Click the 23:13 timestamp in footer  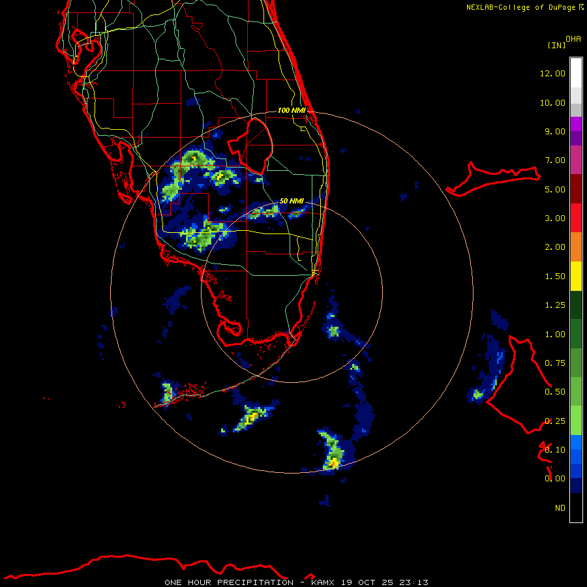[x=414, y=582]
